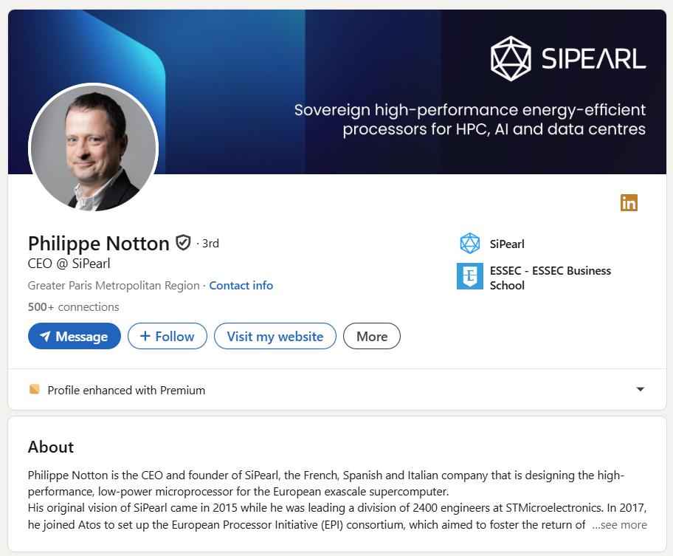673x556 pixels.
Task: Click the 3rd degree connection label
Action: click(x=210, y=244)
